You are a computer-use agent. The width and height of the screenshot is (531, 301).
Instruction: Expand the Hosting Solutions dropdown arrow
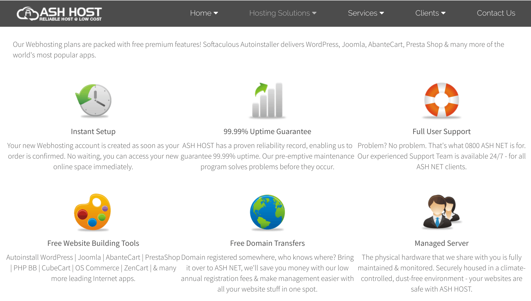click(314, 13)
